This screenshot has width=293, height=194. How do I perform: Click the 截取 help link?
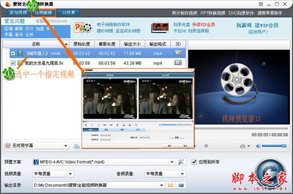[x=19, y=29]
